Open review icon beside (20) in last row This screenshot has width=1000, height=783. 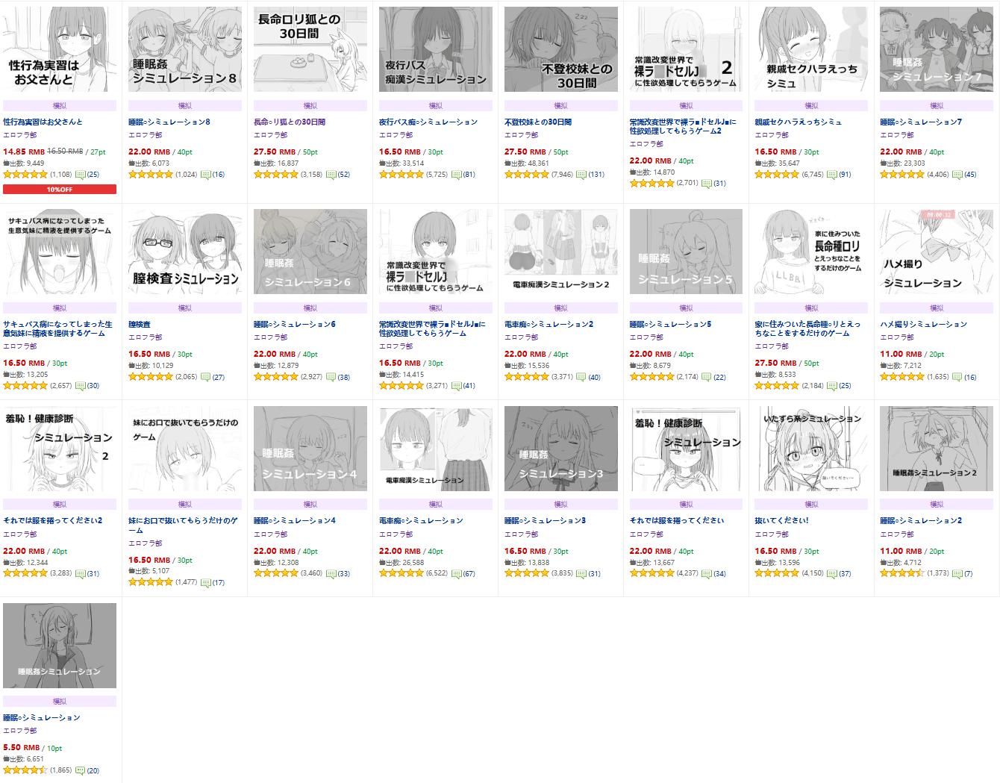pyautogui.click(x=81, y=770)
